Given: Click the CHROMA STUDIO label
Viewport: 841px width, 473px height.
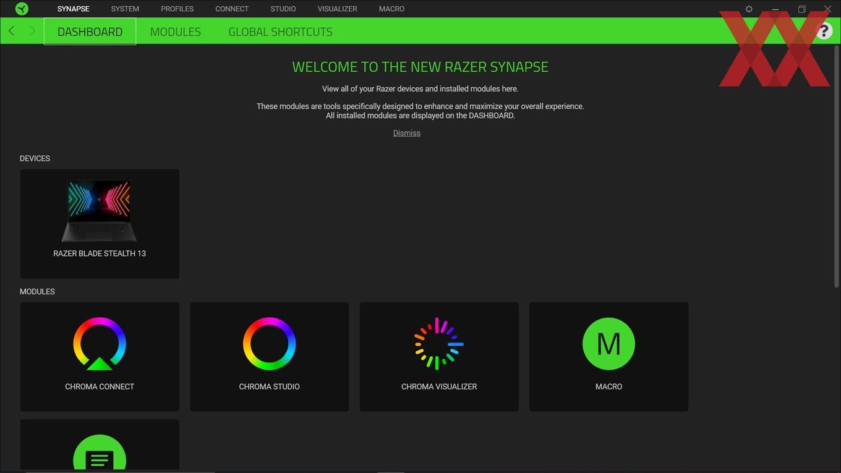Looking at the screenshot, I should pos(269,386).
